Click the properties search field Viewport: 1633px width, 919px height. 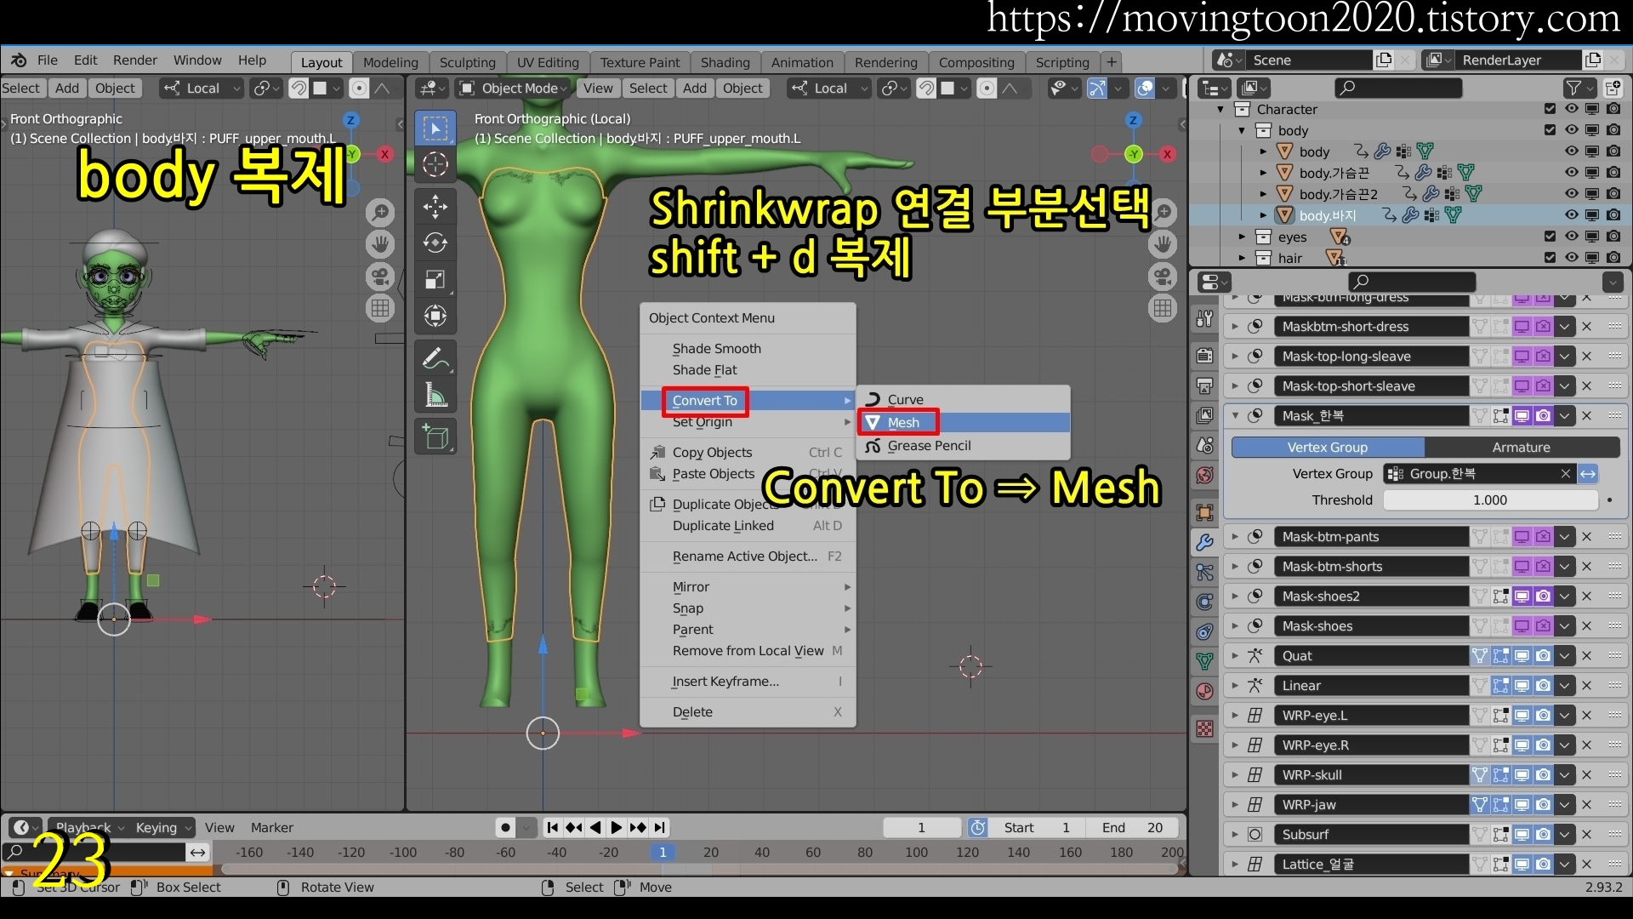point(1410,282)
